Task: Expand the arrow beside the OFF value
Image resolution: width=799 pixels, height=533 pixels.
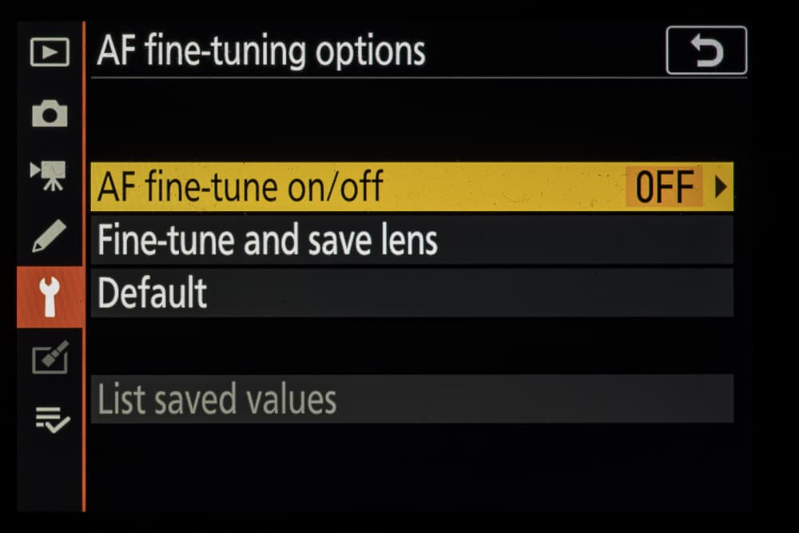Action: click(x=721, y=187)
